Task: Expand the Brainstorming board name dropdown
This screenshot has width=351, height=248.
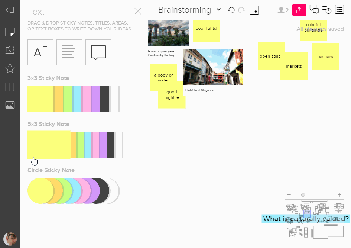Action: click(218, 10)
